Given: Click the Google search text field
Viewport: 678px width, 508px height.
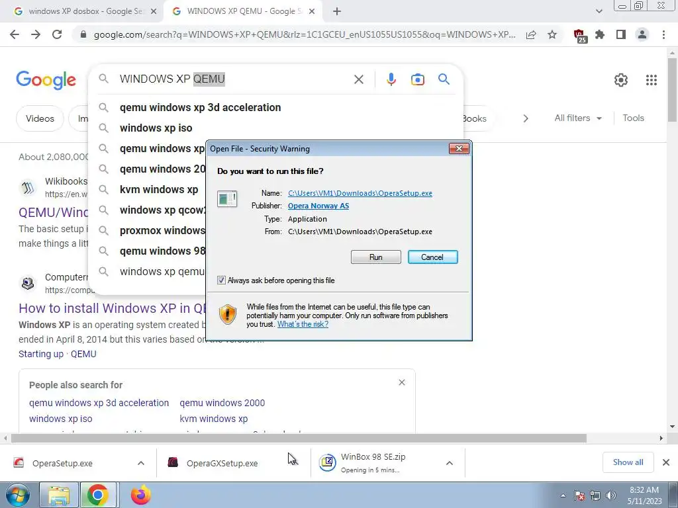Looking at the screenshot, I should (x=234, y=79).
